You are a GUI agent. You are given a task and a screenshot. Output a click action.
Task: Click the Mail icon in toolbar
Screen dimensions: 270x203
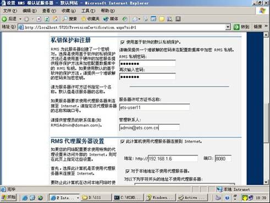coord(135,19)
